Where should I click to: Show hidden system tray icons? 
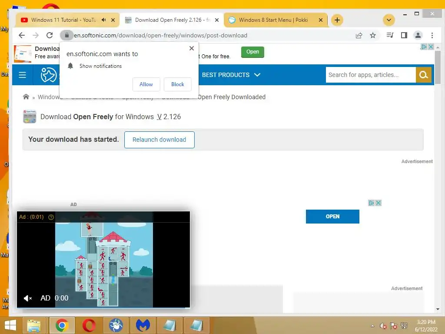tap(372, 326)
